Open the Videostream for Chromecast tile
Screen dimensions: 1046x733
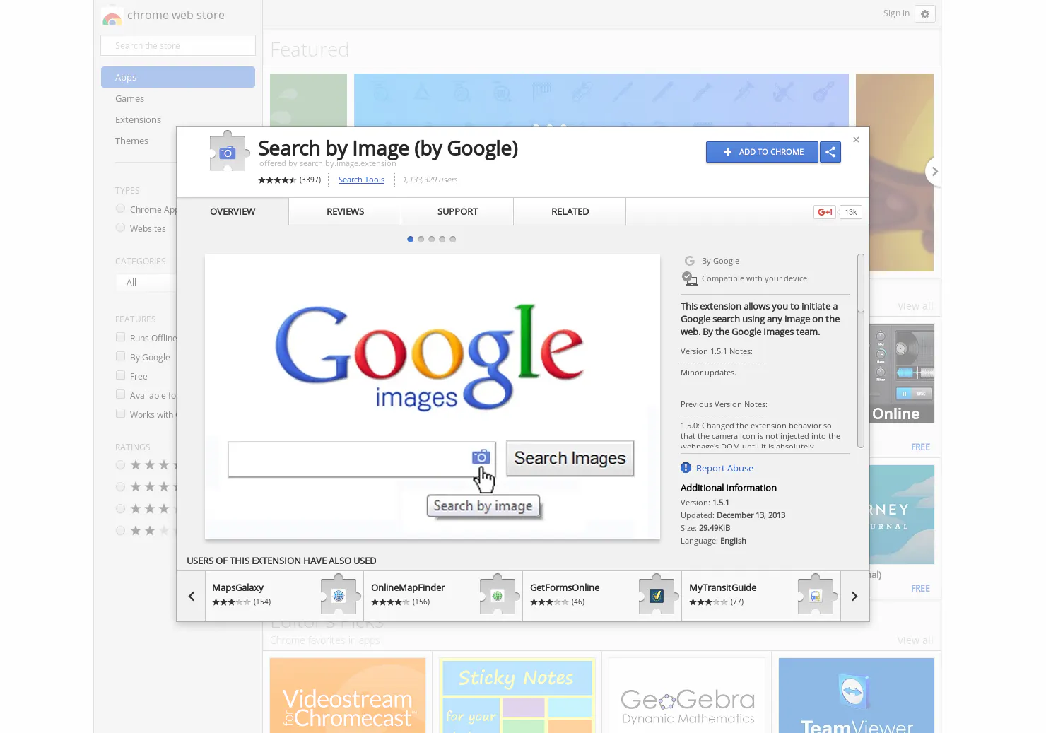(348, 696)
